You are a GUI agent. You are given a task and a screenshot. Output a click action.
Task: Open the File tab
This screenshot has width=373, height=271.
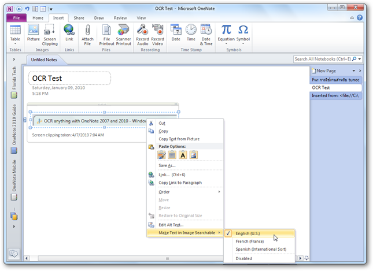coord(16,18)
